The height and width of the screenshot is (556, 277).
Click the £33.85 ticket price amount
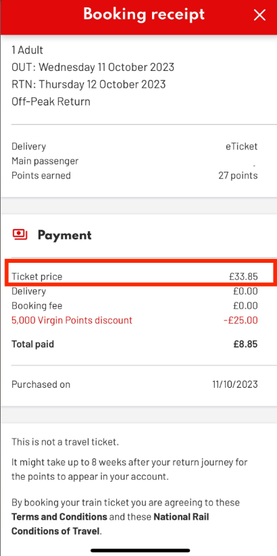(243, 276)
